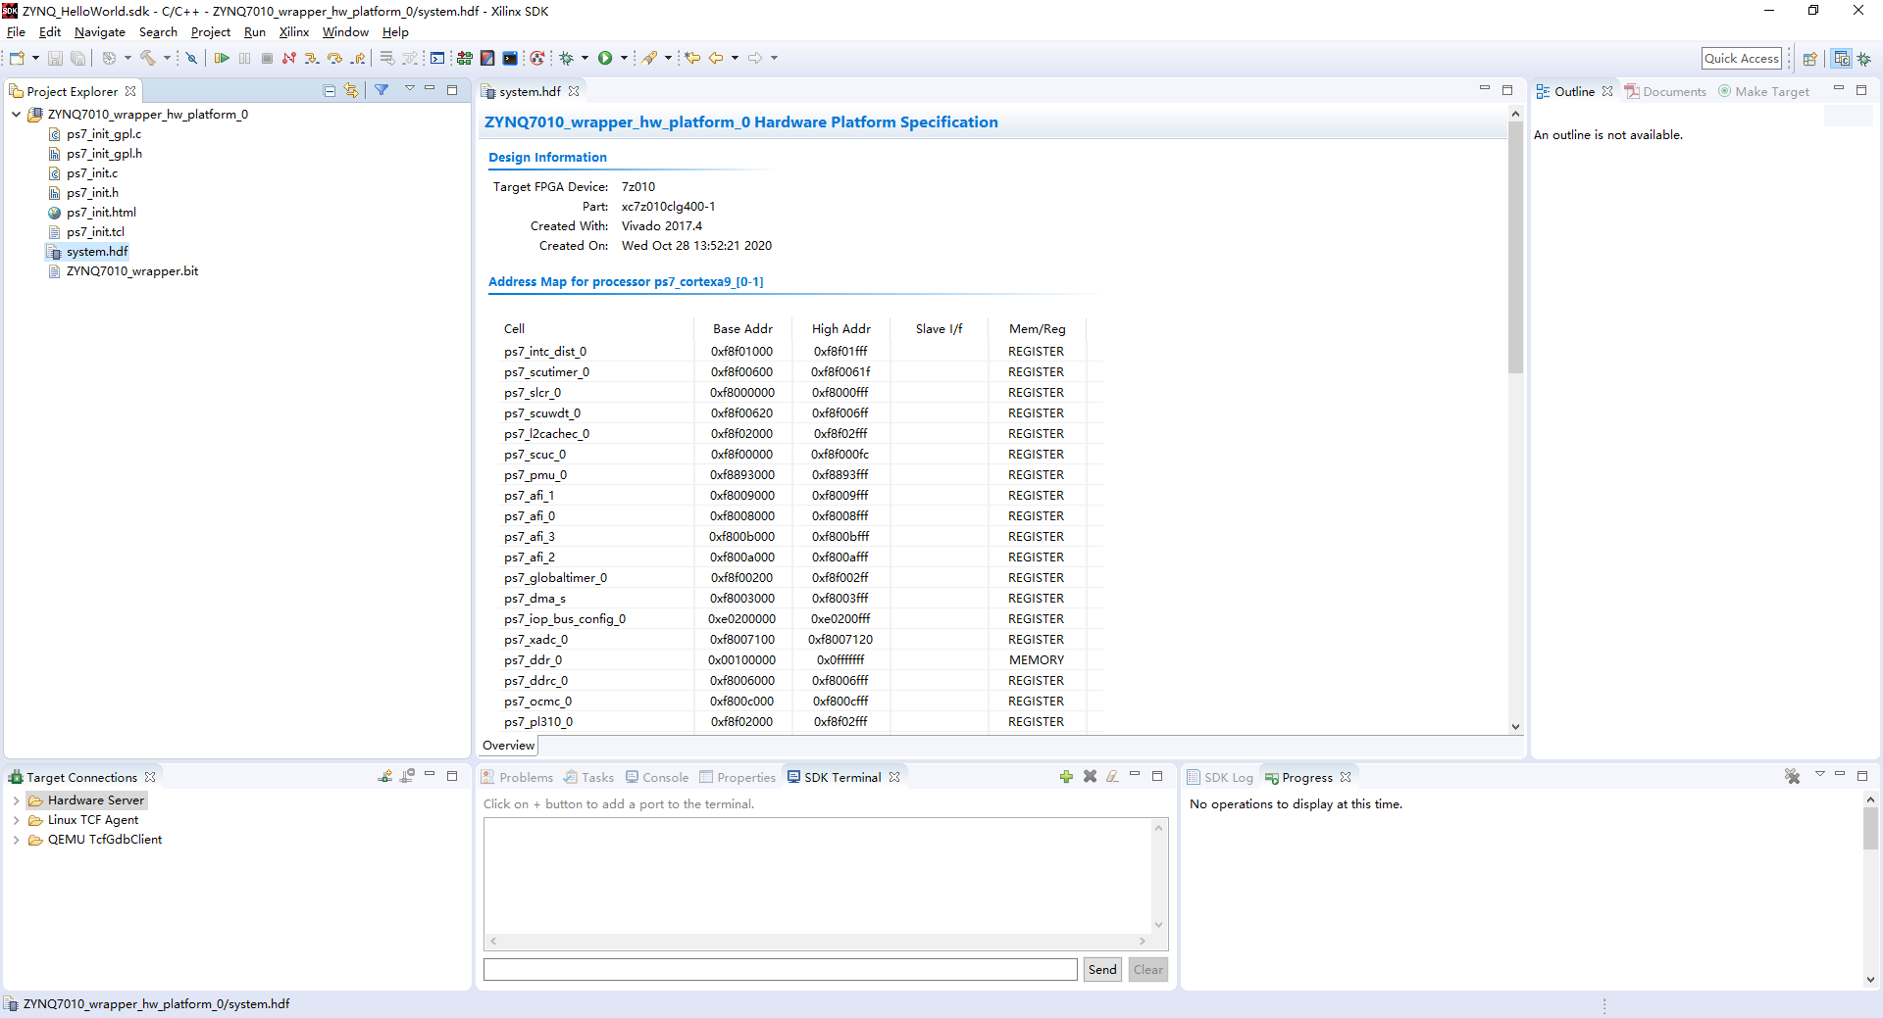The height and width of the screenshot is (1018, 1883).
Task: Click the Progress view vertical scrollbar thumb
Action: click(x=1870, y=828)
